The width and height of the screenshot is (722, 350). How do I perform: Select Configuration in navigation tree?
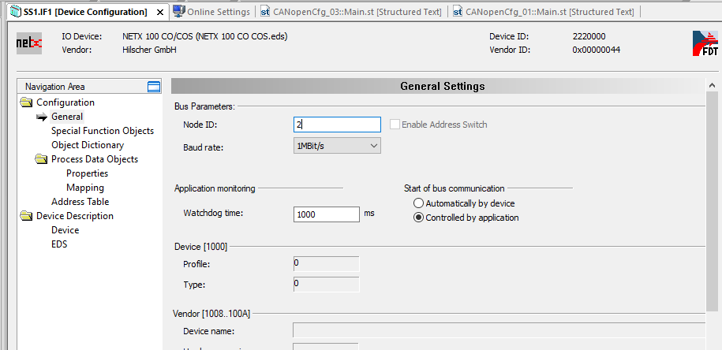(65, 102)
